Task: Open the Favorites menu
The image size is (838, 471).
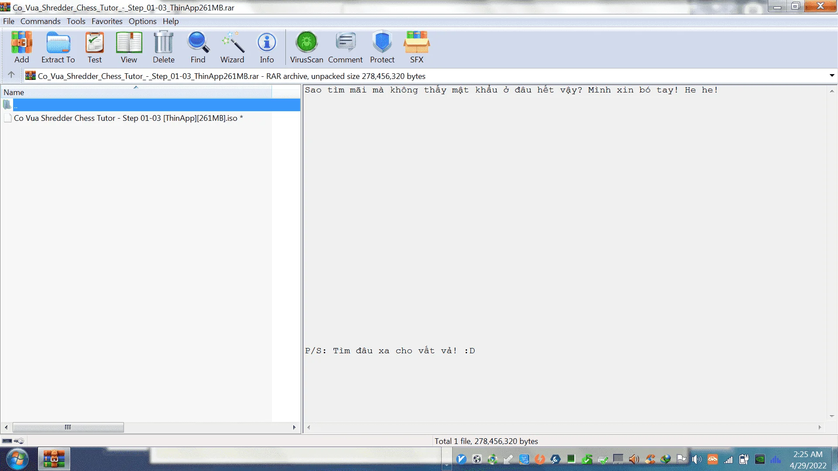Action: click(107, 21)
